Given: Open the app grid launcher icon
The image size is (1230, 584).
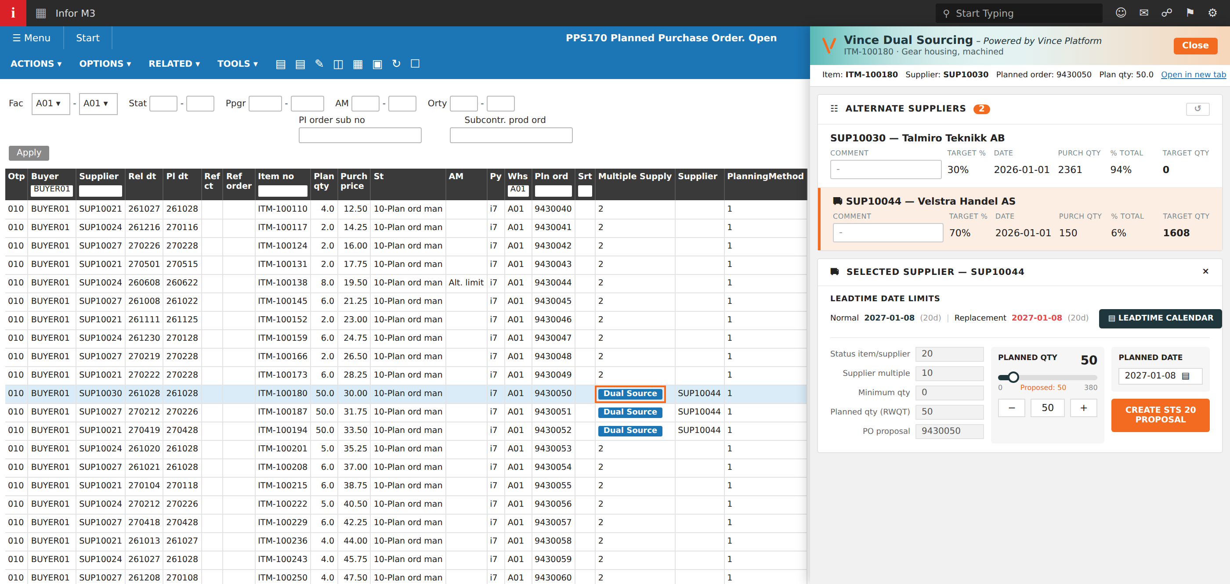Looking at the screenshot, I should tap(41, 13).
